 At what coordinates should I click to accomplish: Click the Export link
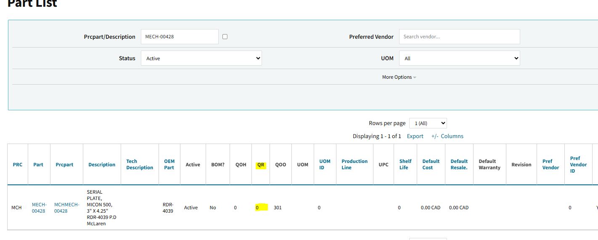tap(415, 136)
